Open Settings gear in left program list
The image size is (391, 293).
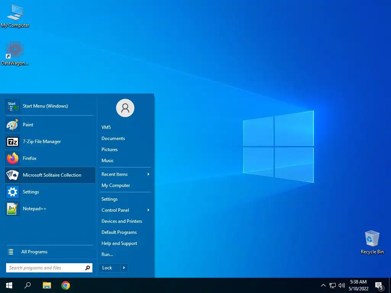50,192
